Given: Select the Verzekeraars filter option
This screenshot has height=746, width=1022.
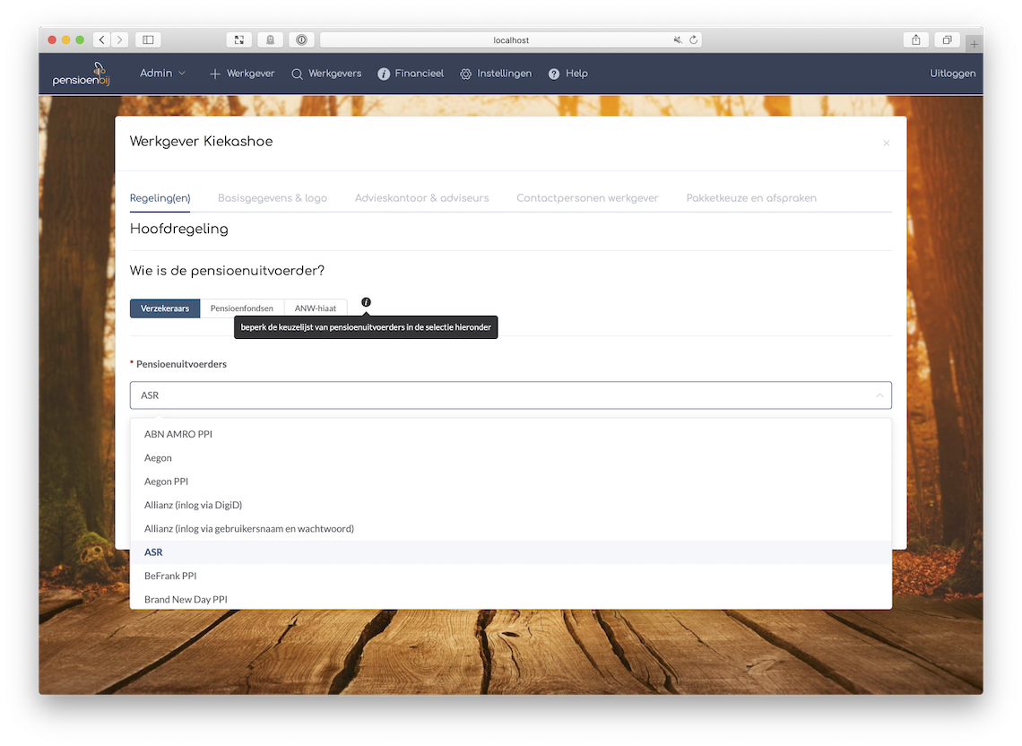Looking at the screenshot, I should [165, 308].
